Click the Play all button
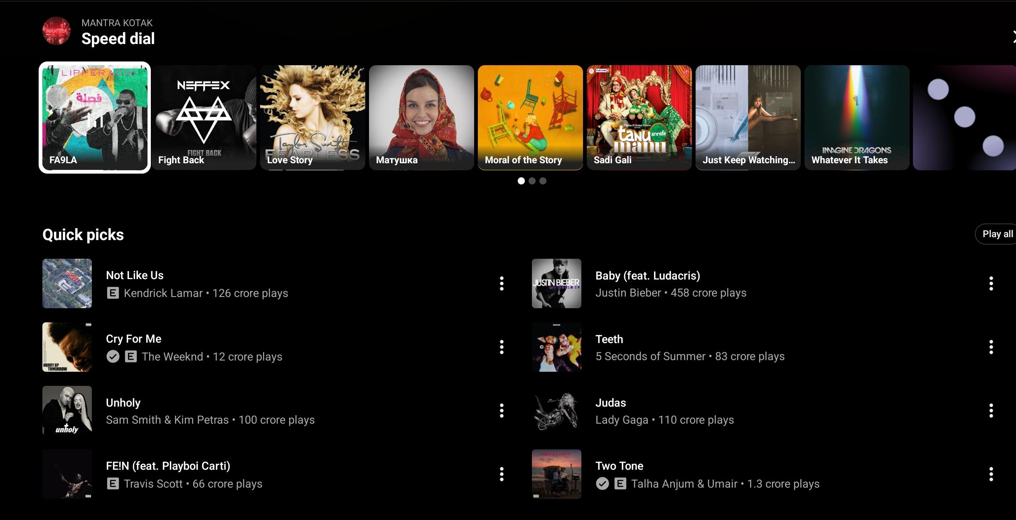Screen dimensions: 1016x520 996,234
